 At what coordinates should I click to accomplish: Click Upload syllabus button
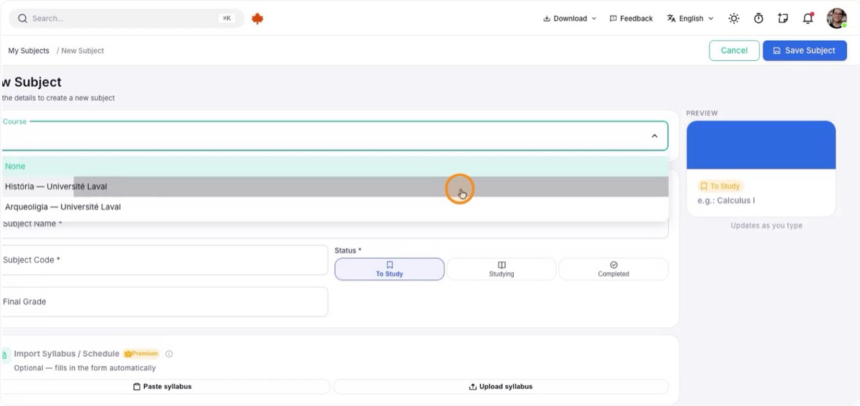(x=501, y=387)
